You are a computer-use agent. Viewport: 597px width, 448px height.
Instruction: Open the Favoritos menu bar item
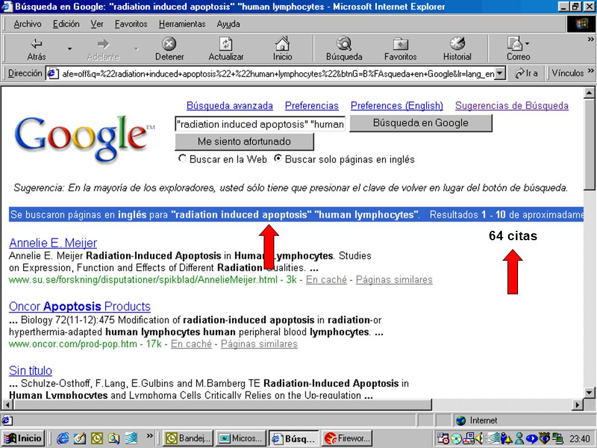(131, 24)
